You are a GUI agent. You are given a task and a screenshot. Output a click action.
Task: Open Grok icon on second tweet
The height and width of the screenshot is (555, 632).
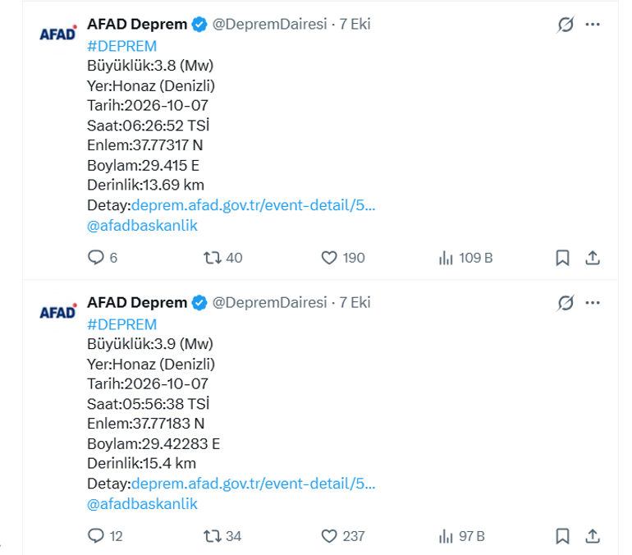tap(566, 303)
